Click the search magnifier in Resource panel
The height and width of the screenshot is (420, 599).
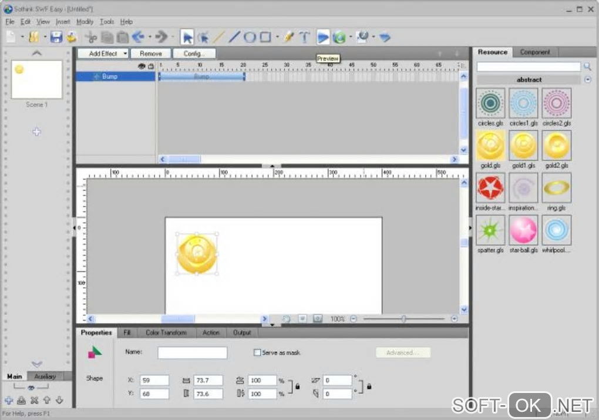pos(587,67)
